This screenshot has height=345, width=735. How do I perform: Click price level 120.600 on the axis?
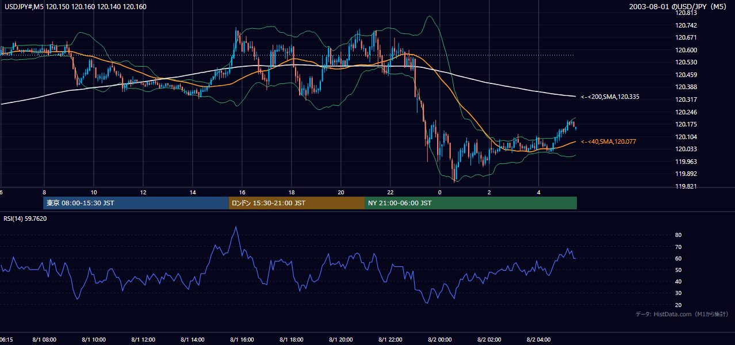(687, 50)
